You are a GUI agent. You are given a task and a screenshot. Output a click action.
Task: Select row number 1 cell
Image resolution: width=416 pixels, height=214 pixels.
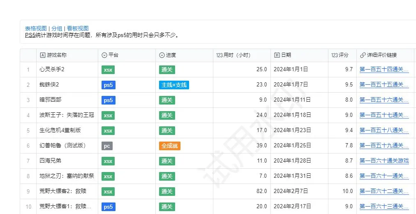click(28, 70)
